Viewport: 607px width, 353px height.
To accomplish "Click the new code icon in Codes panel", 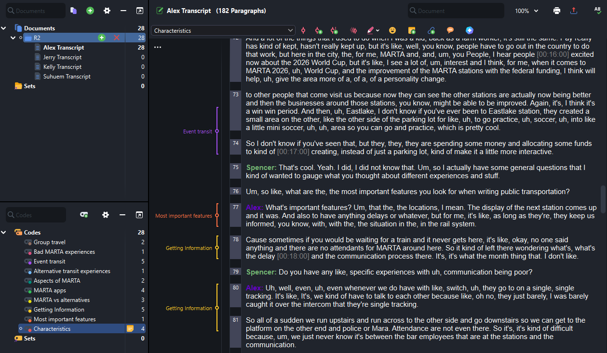I will [84, 215].
